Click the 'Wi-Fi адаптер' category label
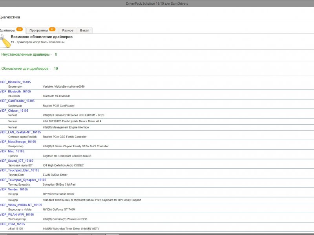Viewport: 314px width, 235px height. click(17, 219)
